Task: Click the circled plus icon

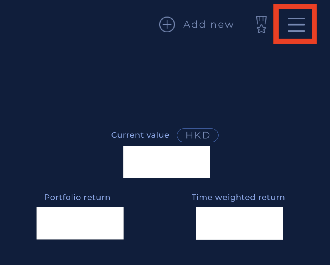Action: (167, 24)
